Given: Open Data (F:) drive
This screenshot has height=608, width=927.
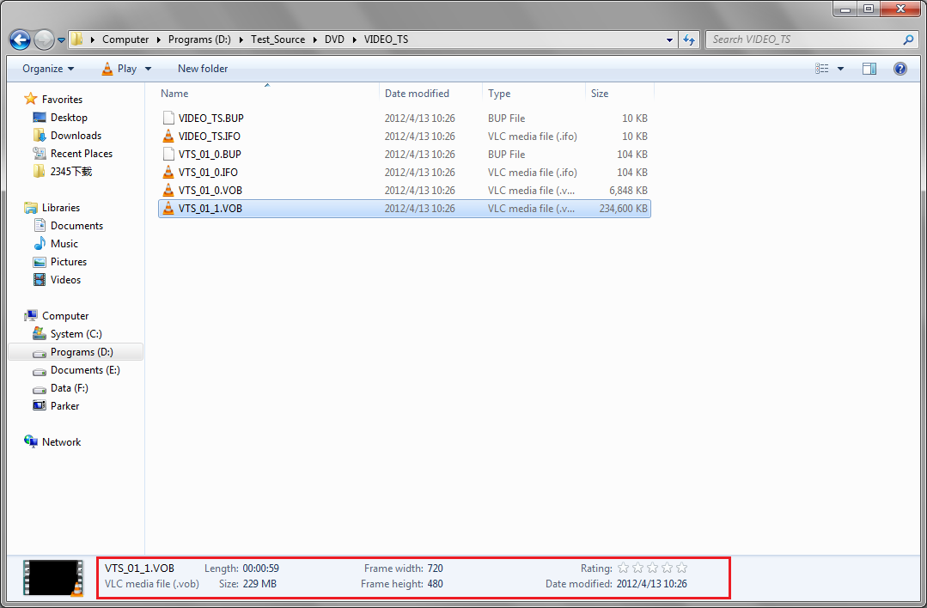Looking at the screenshot, I should (x=70, y=388).
